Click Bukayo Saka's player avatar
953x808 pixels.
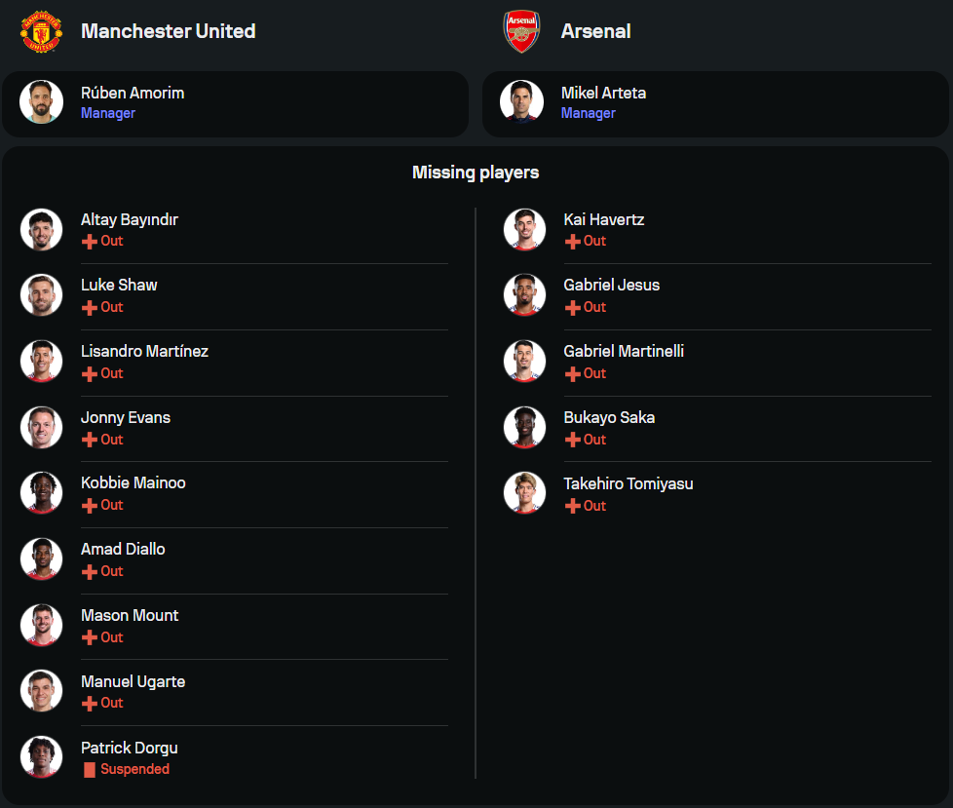(524, 427)
